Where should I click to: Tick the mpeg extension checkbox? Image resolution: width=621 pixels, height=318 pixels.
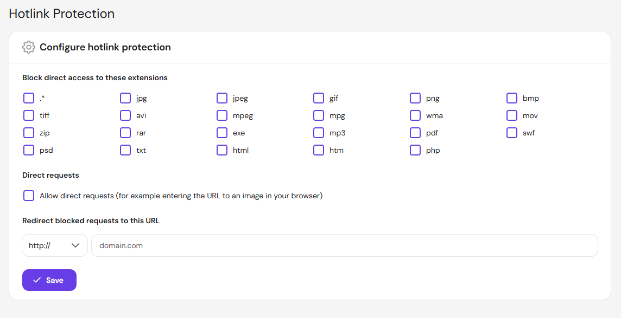(222, 115)
